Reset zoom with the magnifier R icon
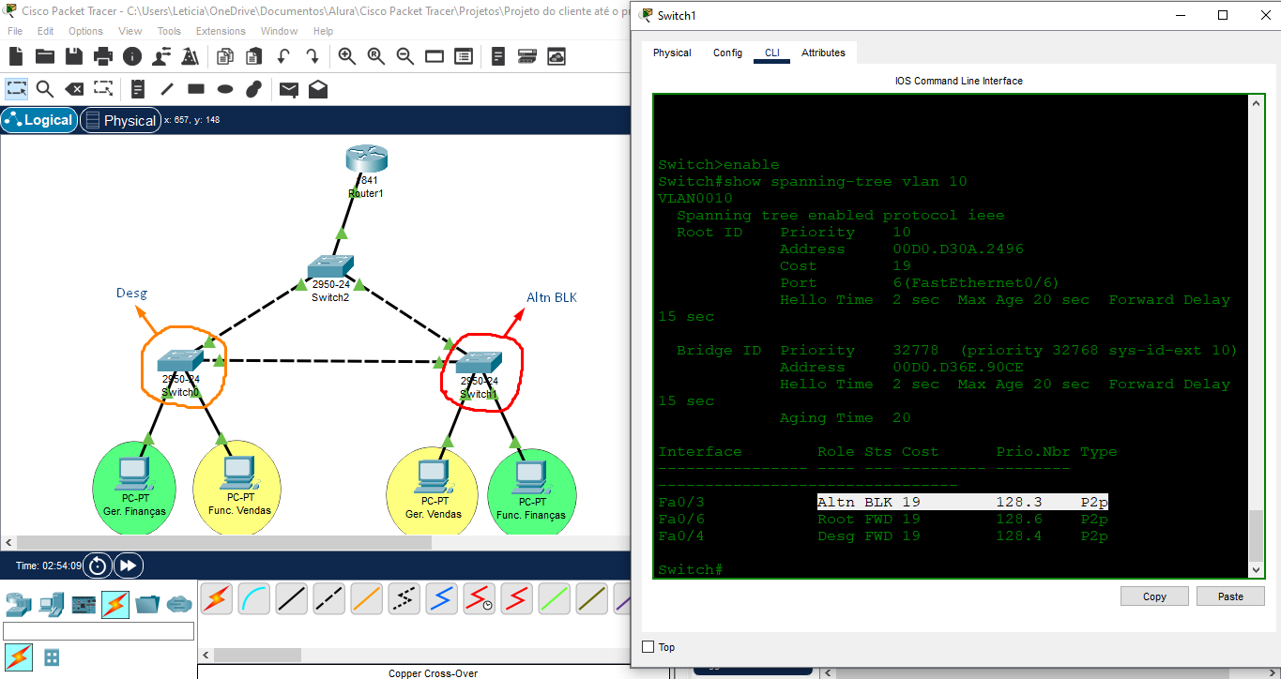 (x=376, y=56)
